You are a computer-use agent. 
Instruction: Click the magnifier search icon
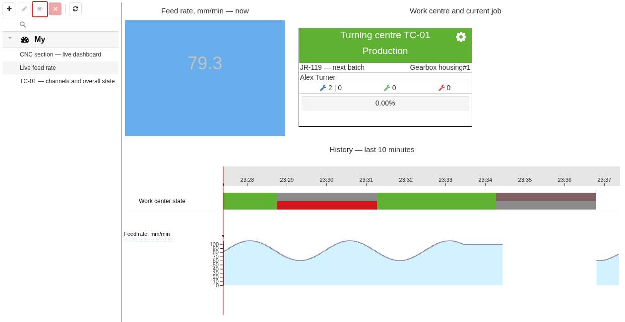tap(23, 24)
